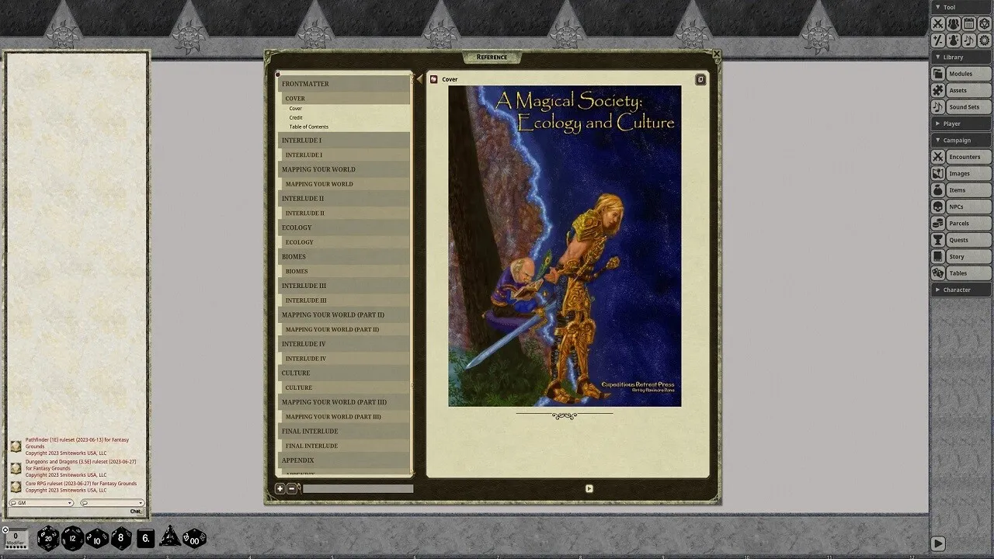Click the Story book icon
Viewport: 994px width, 559px height.
(938, 256)
